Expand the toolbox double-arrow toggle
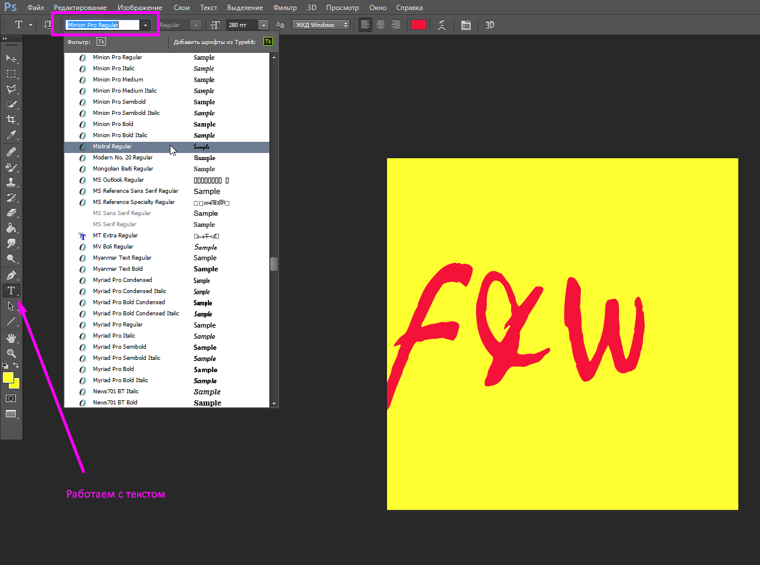This screenshot has height=565, width=760. pyautogui.click(x=5, y=38)
